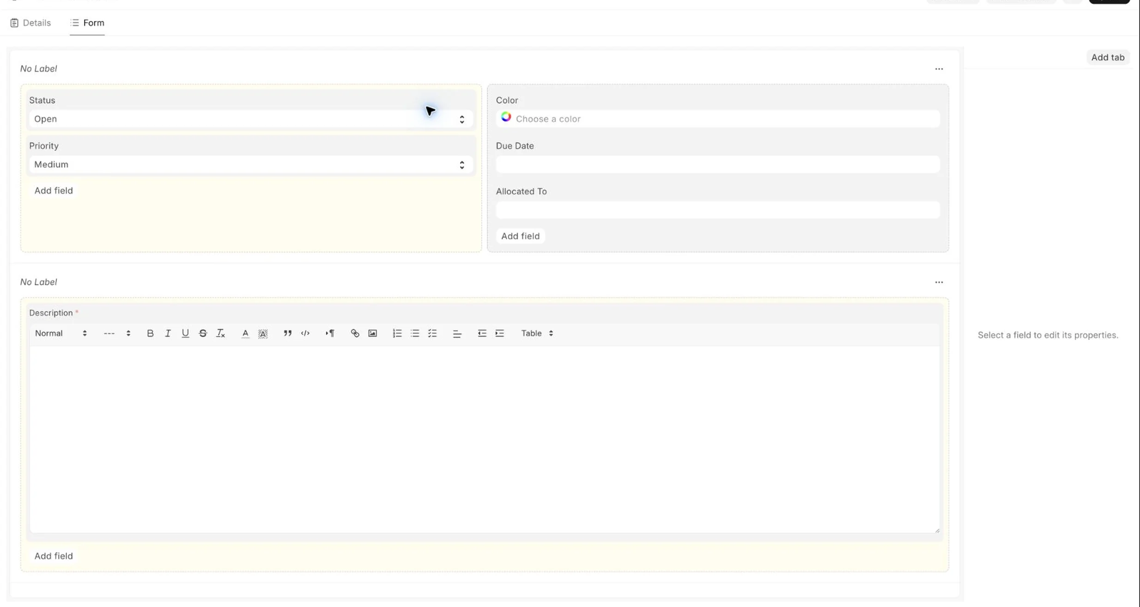The width and height of the screenshot is (1140, 607).
Task: Create a bulleted list
Action: (415, 333)
